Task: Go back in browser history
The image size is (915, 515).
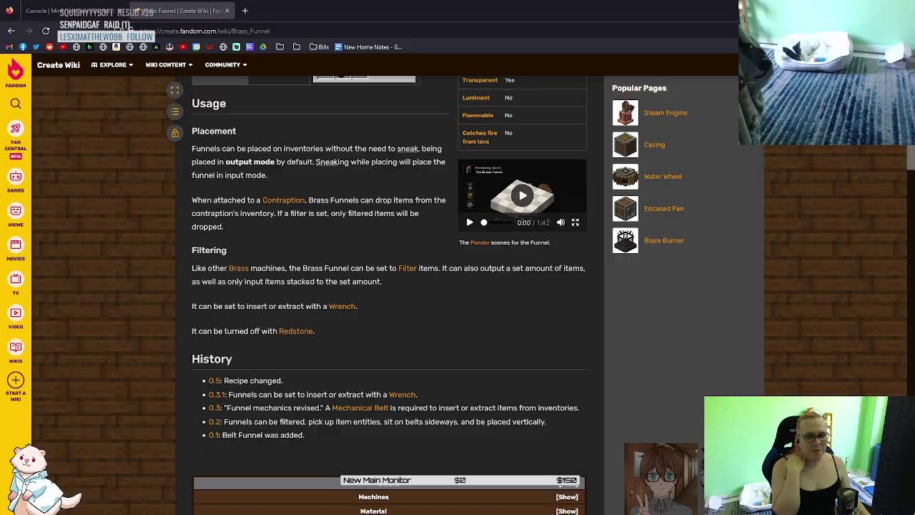Action: click(11, 31)
